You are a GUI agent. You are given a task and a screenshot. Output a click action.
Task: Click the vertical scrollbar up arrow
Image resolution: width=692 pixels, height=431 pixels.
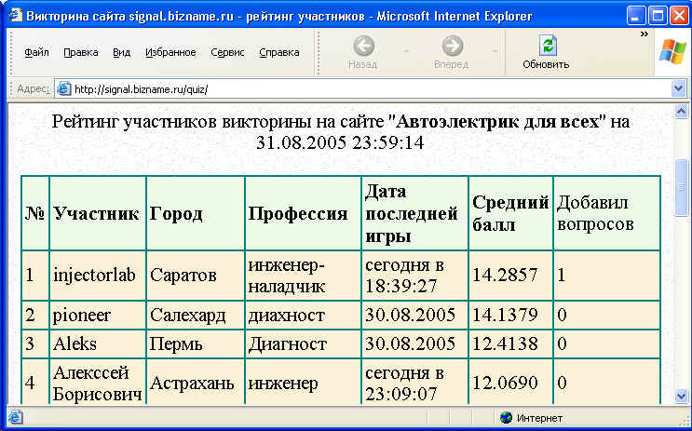coord(682,111)
